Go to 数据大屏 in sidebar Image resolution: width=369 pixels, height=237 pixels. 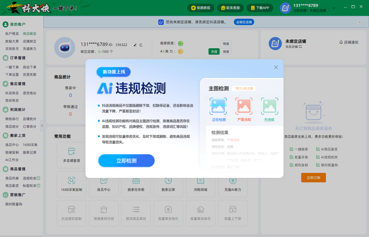pyautogui.click(x=12, y=41)
